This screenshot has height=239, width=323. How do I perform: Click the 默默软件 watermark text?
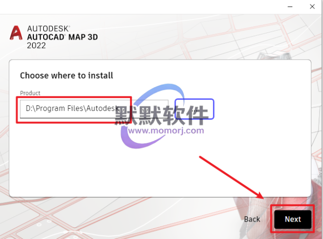pyautogui.click(x=161, y=115)
